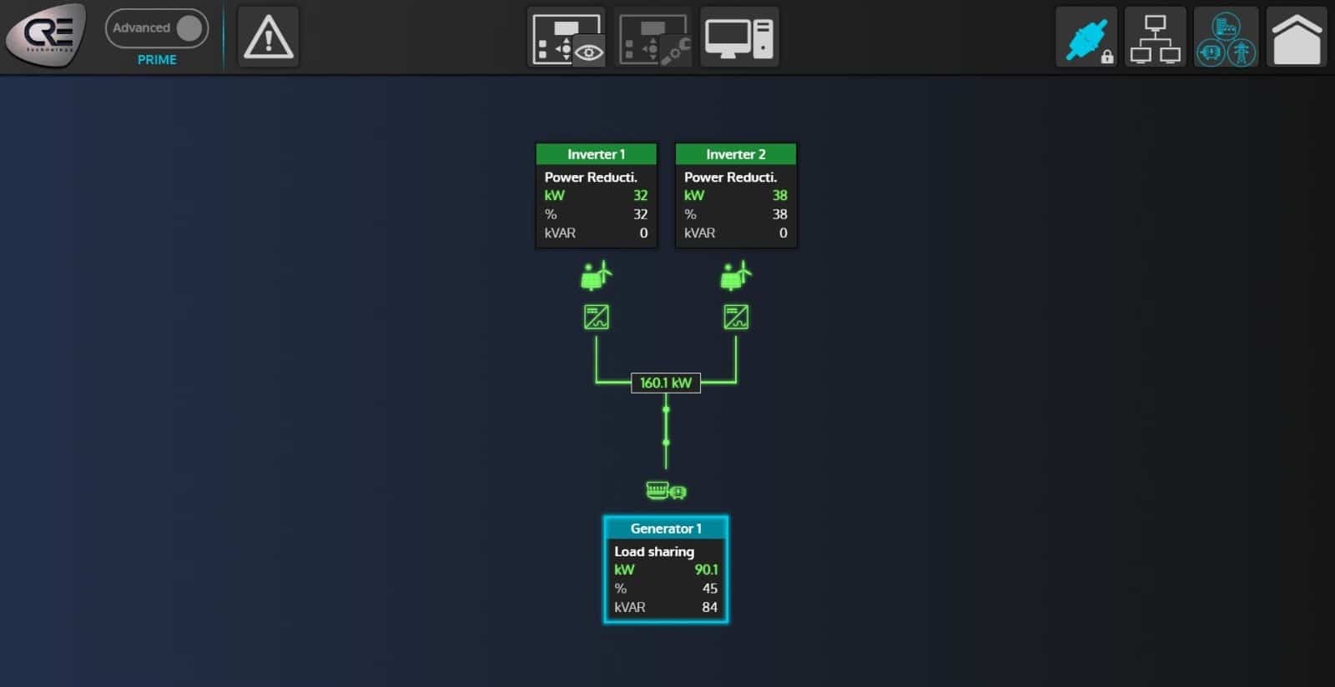
Task: Click the solar wind icon below Inverter 2
Action: [x=735, y=275]
